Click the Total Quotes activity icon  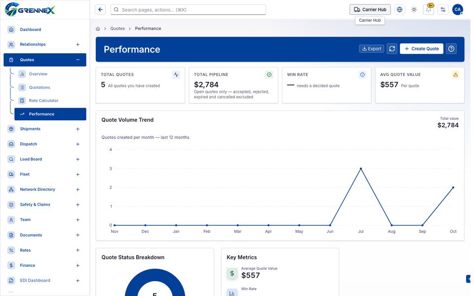tap(176, 74)
